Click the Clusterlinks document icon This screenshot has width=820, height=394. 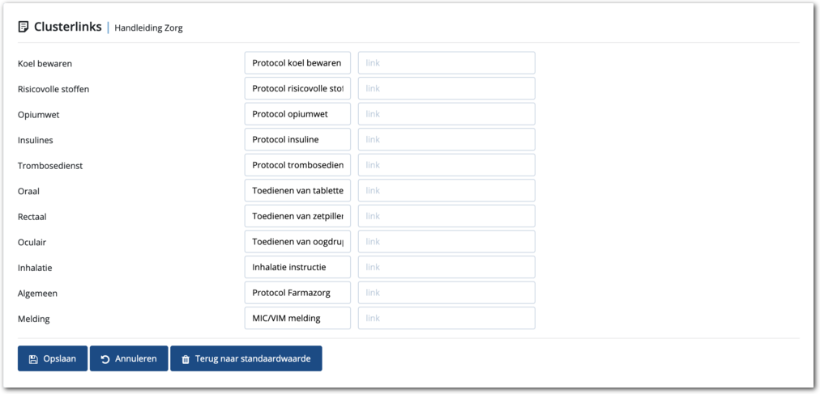click(x=23, y=27)
